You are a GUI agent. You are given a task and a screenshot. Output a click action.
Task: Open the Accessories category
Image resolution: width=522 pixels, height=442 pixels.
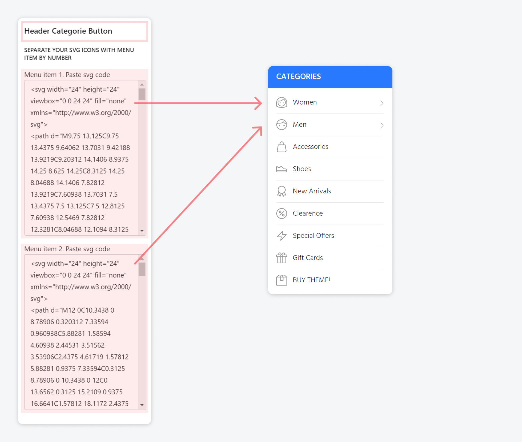tap(310, 147)
